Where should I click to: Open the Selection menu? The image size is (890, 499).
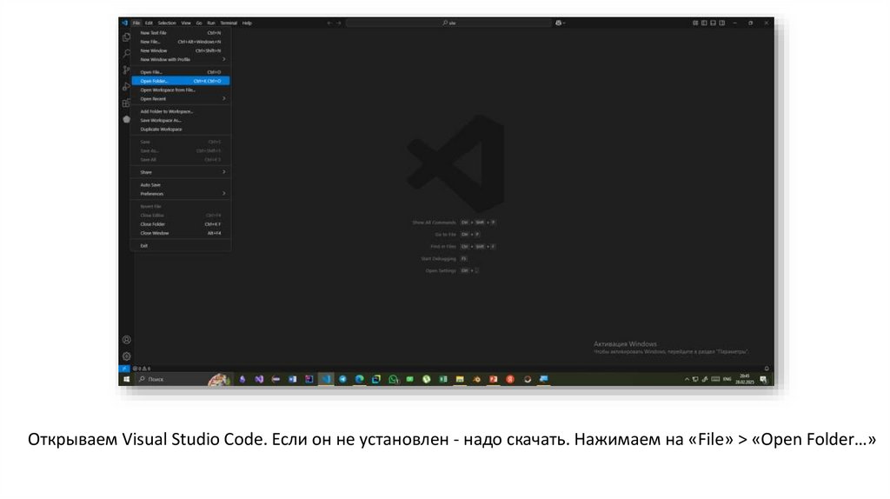click(167, 23)
